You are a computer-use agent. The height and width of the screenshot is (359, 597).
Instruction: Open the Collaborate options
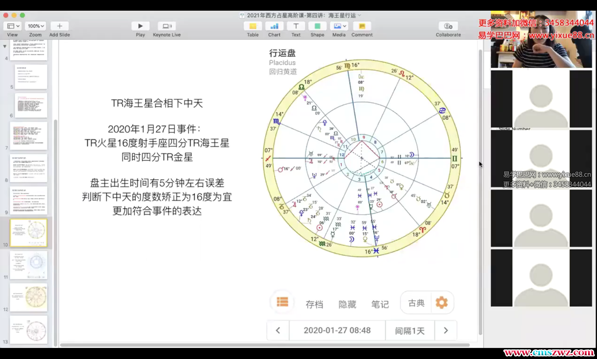448,26
